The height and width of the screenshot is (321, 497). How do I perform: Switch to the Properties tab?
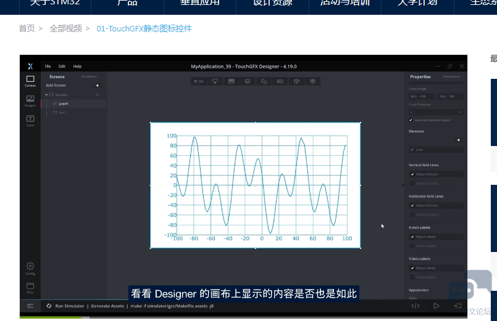[420, 76]
